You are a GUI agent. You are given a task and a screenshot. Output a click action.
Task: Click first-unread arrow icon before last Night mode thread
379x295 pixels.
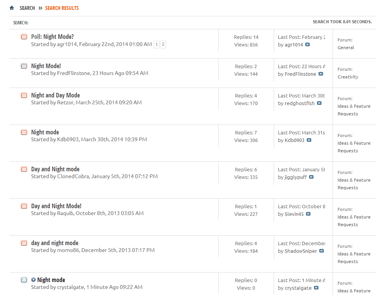pyautogui.click(x=33, y=280)
